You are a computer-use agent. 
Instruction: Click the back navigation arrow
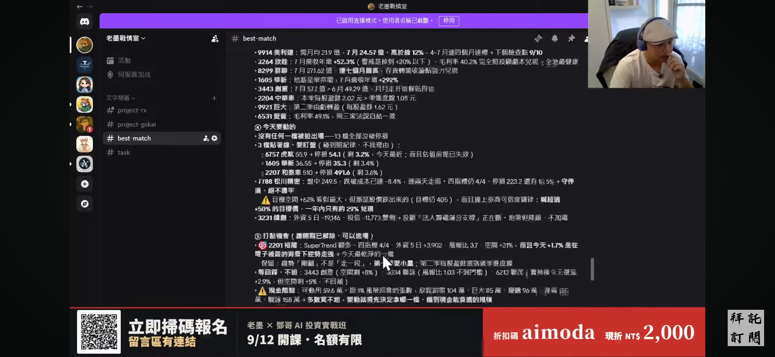click(80, 7)
